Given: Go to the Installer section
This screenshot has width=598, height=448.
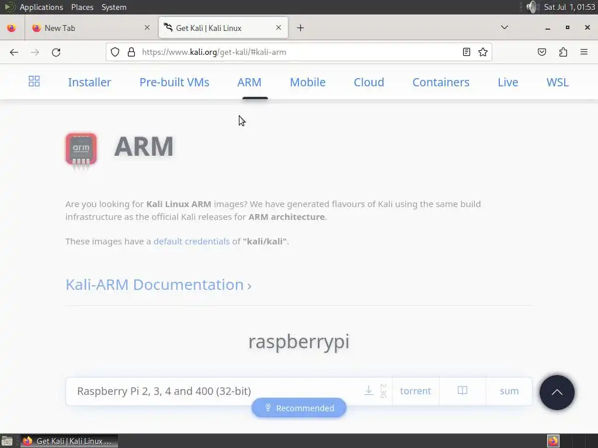Looking at the screenshot, I should coord(89,82).
